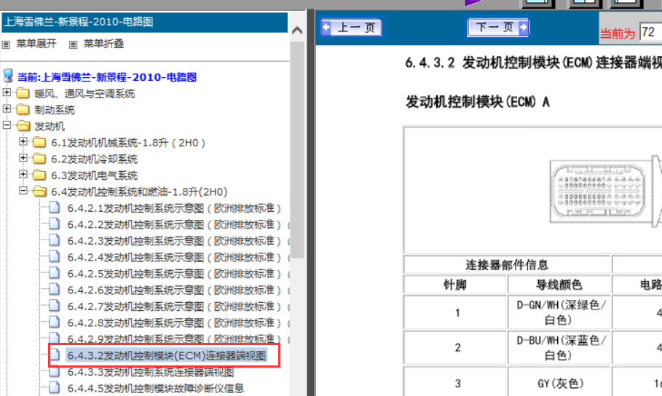Open page 6.4.2.4发动机控制系统示意图
Image resolution: width=662 pixels, height=396 pixels.
[174, 258]
